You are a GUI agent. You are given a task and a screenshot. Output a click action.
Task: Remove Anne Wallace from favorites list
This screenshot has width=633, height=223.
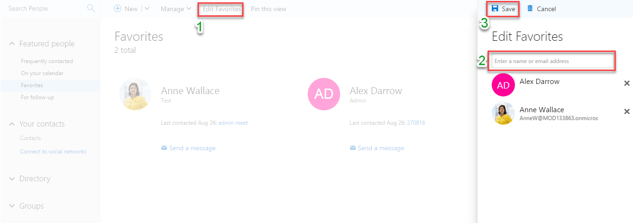[x=626, y=112]
